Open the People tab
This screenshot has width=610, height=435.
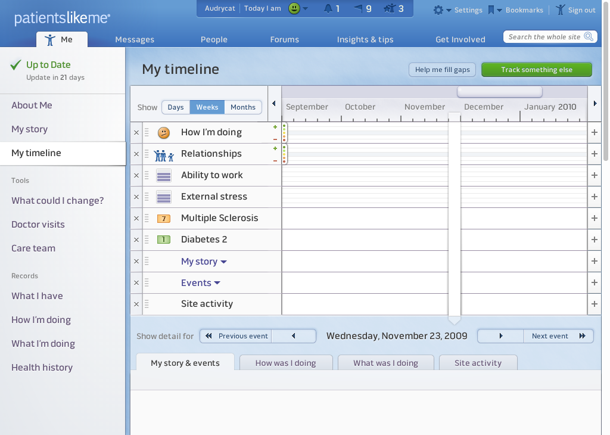tap(214, 39)
